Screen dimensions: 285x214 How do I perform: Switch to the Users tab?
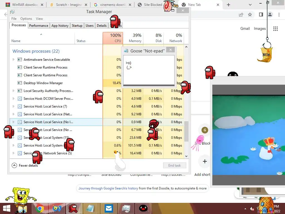point(90,25)
